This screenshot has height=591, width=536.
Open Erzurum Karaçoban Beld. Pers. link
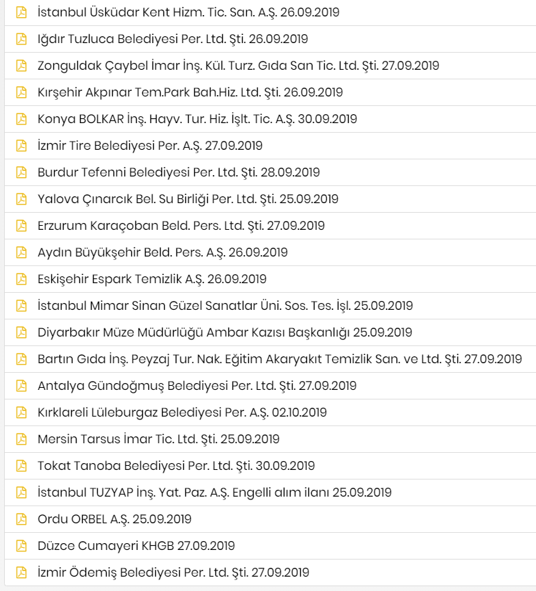[181, 226]
